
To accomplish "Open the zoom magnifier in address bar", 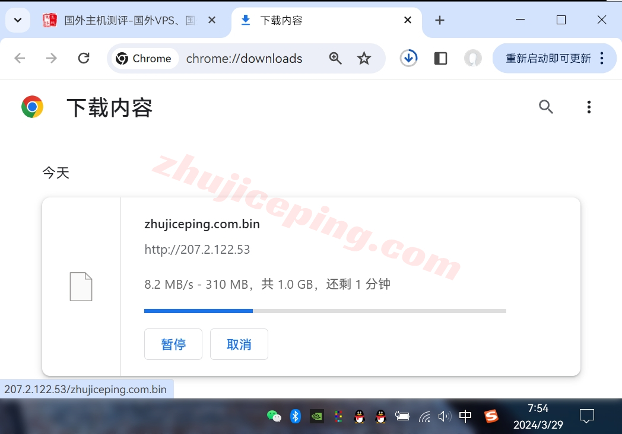I will tap(335, 58).
